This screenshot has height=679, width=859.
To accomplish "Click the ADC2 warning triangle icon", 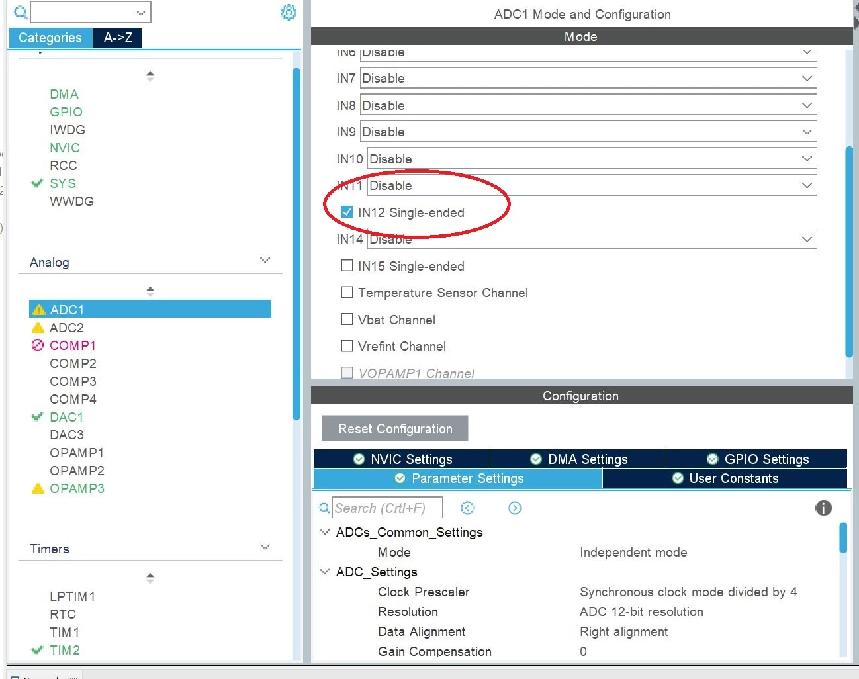I will tap(38, 328).
